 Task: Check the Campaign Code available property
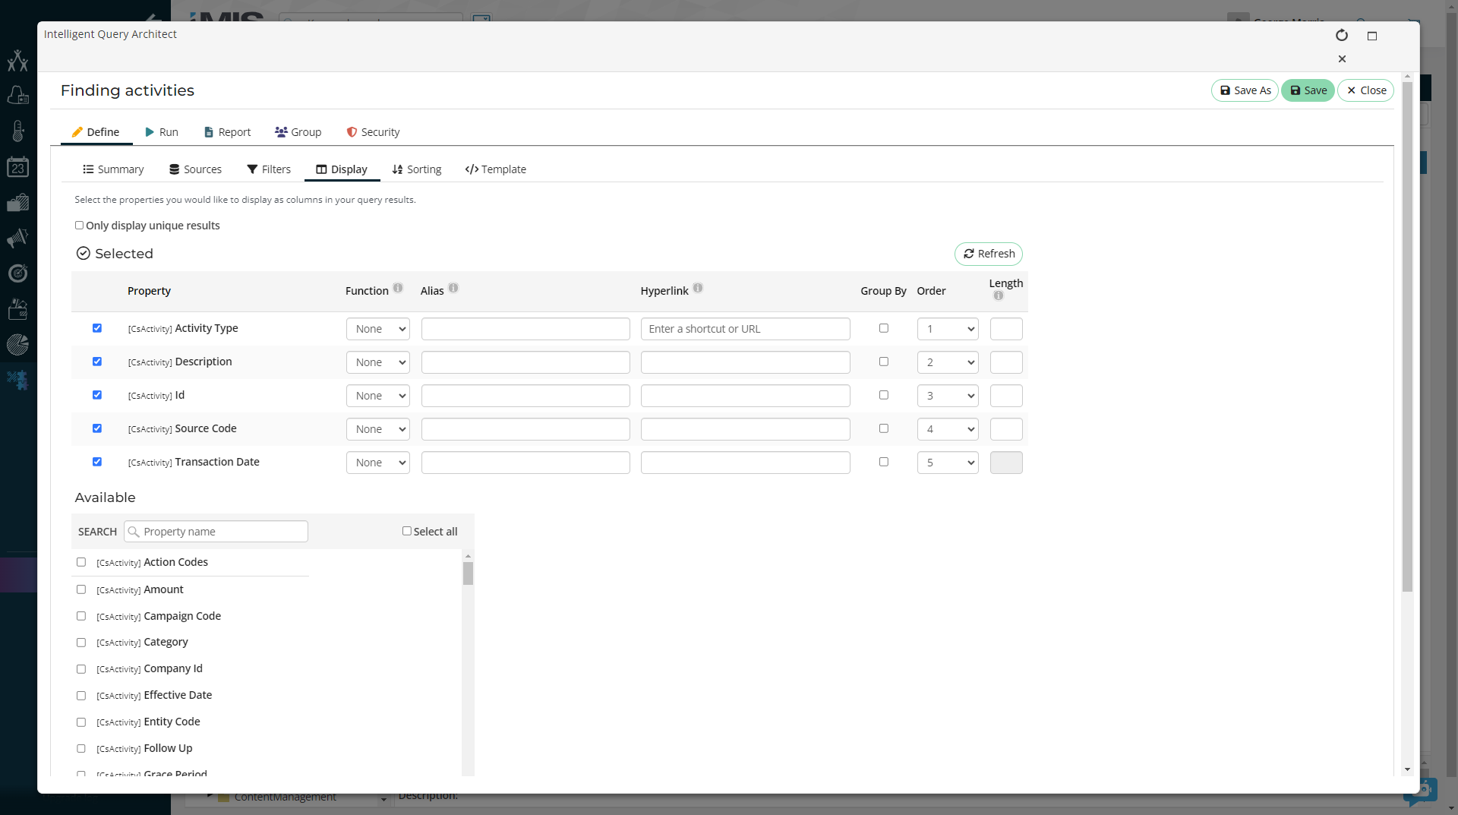coord(81,616)
